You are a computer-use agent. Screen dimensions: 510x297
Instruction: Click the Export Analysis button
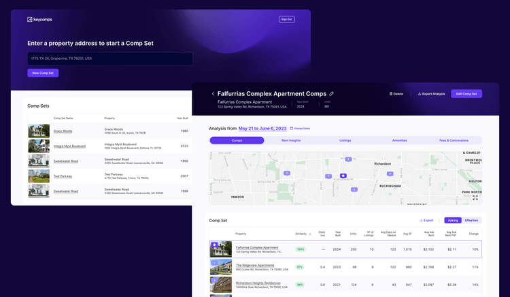point(431,93)
